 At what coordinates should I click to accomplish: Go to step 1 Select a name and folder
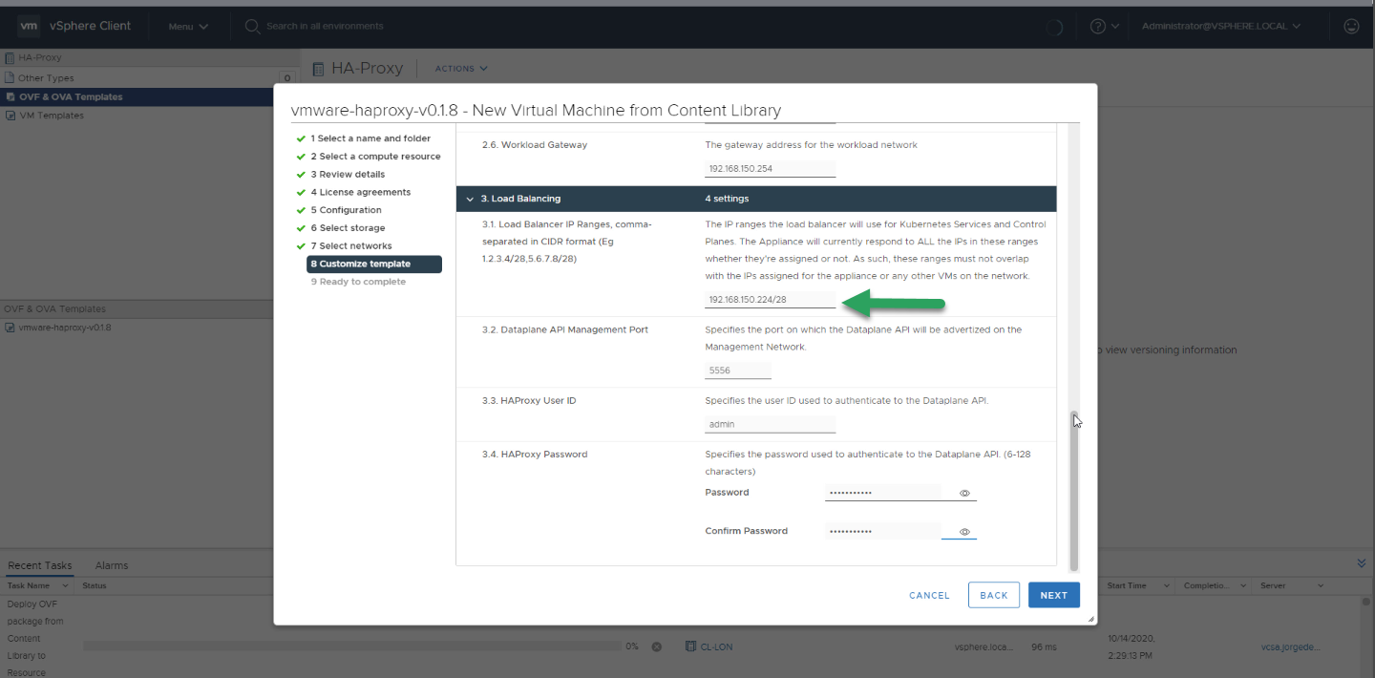click(x=370, y=138)
